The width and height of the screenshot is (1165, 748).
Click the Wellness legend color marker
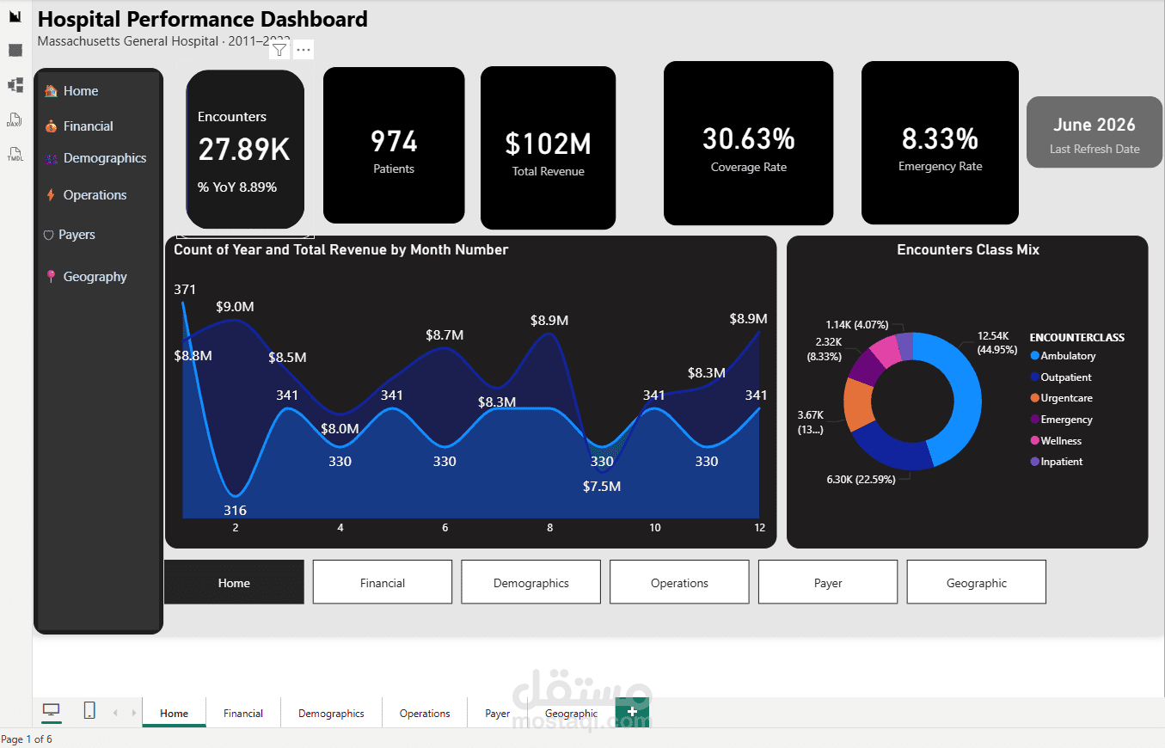coord(1034,441)
